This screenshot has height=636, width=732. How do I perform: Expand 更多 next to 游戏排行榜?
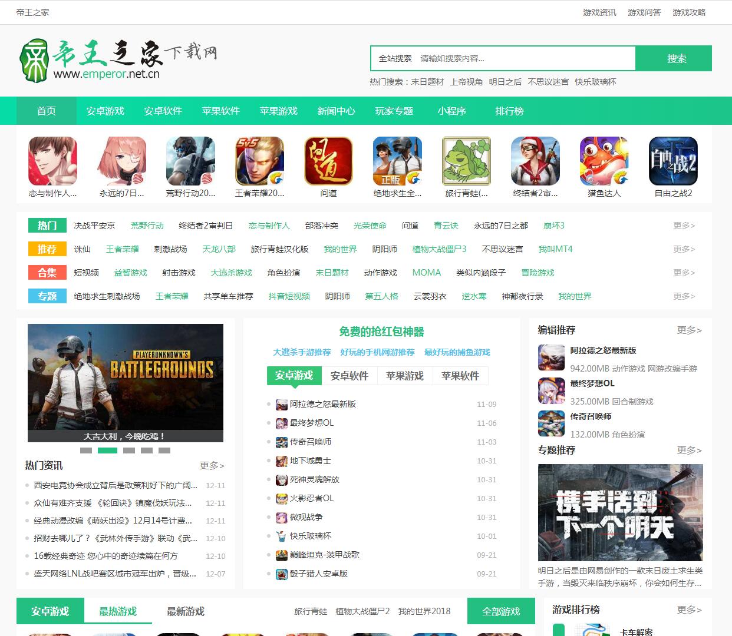click(690, 610)
